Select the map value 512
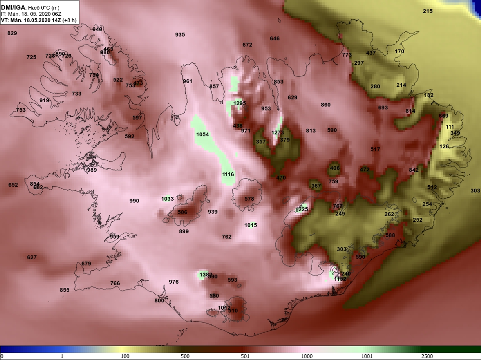Viewport: 481px width, 360px height. [432, 187]
